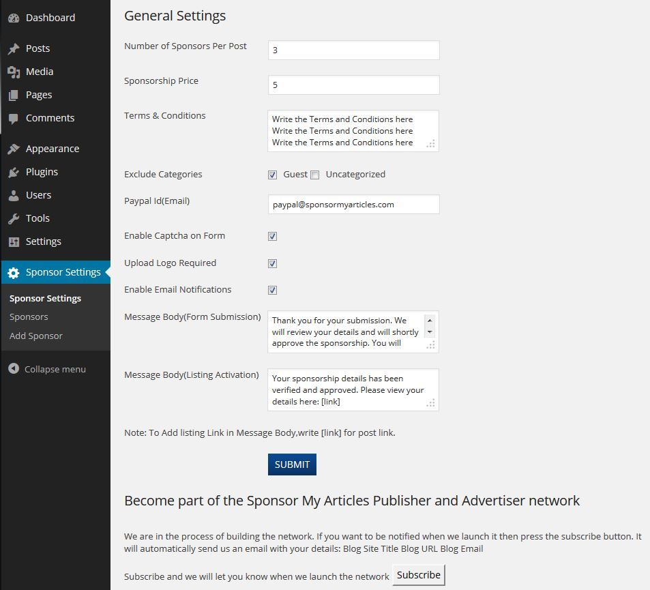650x590 pixels.
Task: Open the Comments speech bubble icon
Action: 14,119
